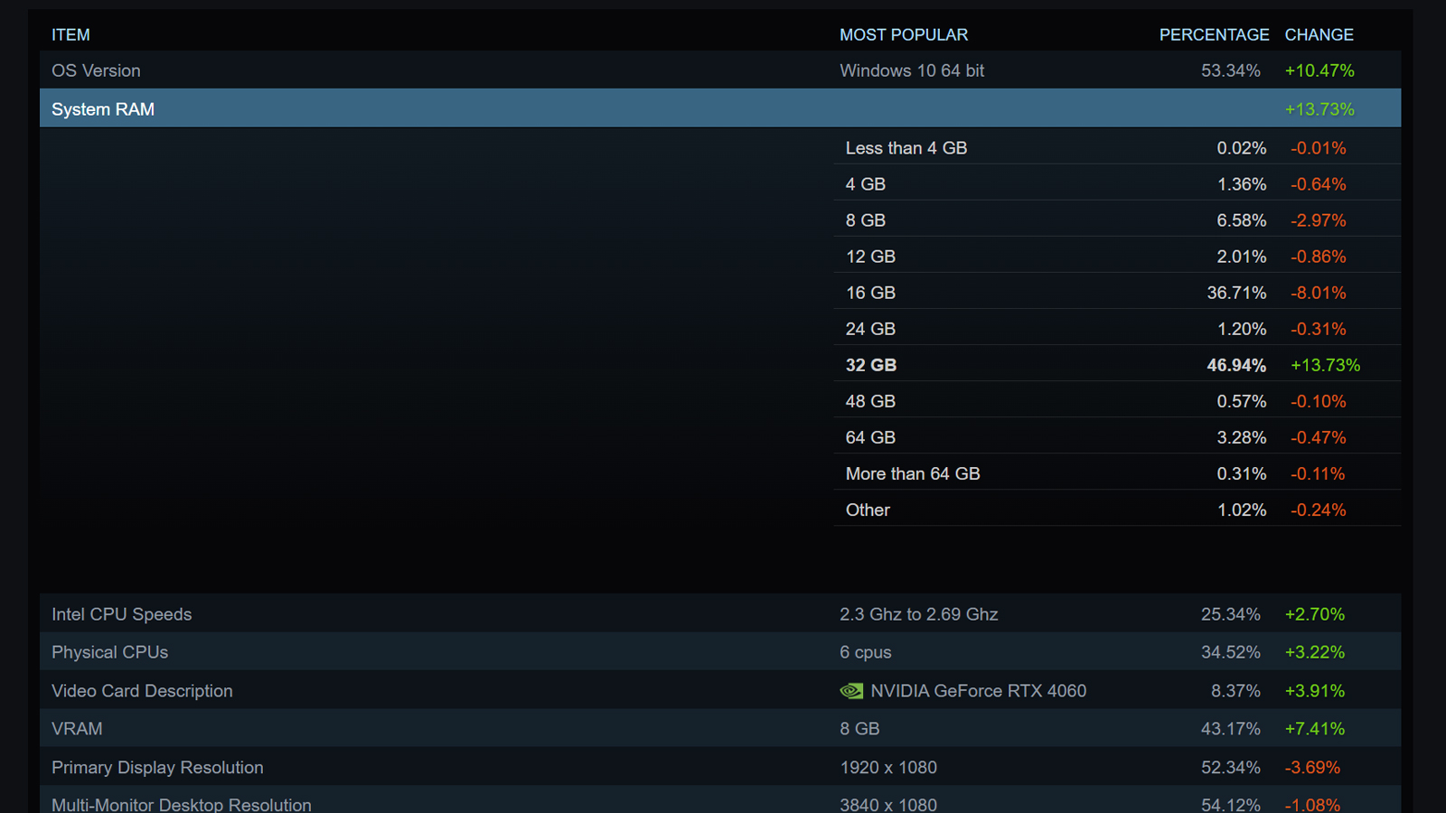Click the 36.71% percentage value
Screen dimensions: 1446x813
(1236, 293)
